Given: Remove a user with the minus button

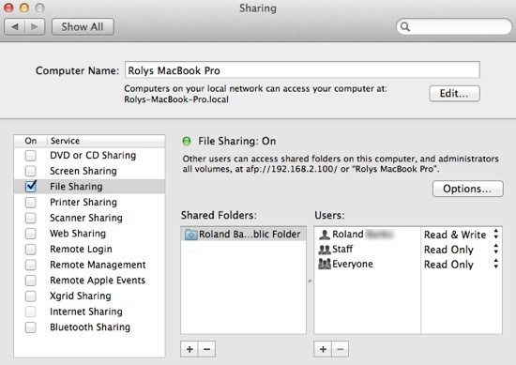Looking at the screenshot, I should click(340, 349).
